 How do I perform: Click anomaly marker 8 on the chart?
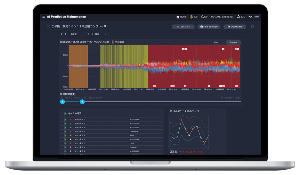point(154,86)
